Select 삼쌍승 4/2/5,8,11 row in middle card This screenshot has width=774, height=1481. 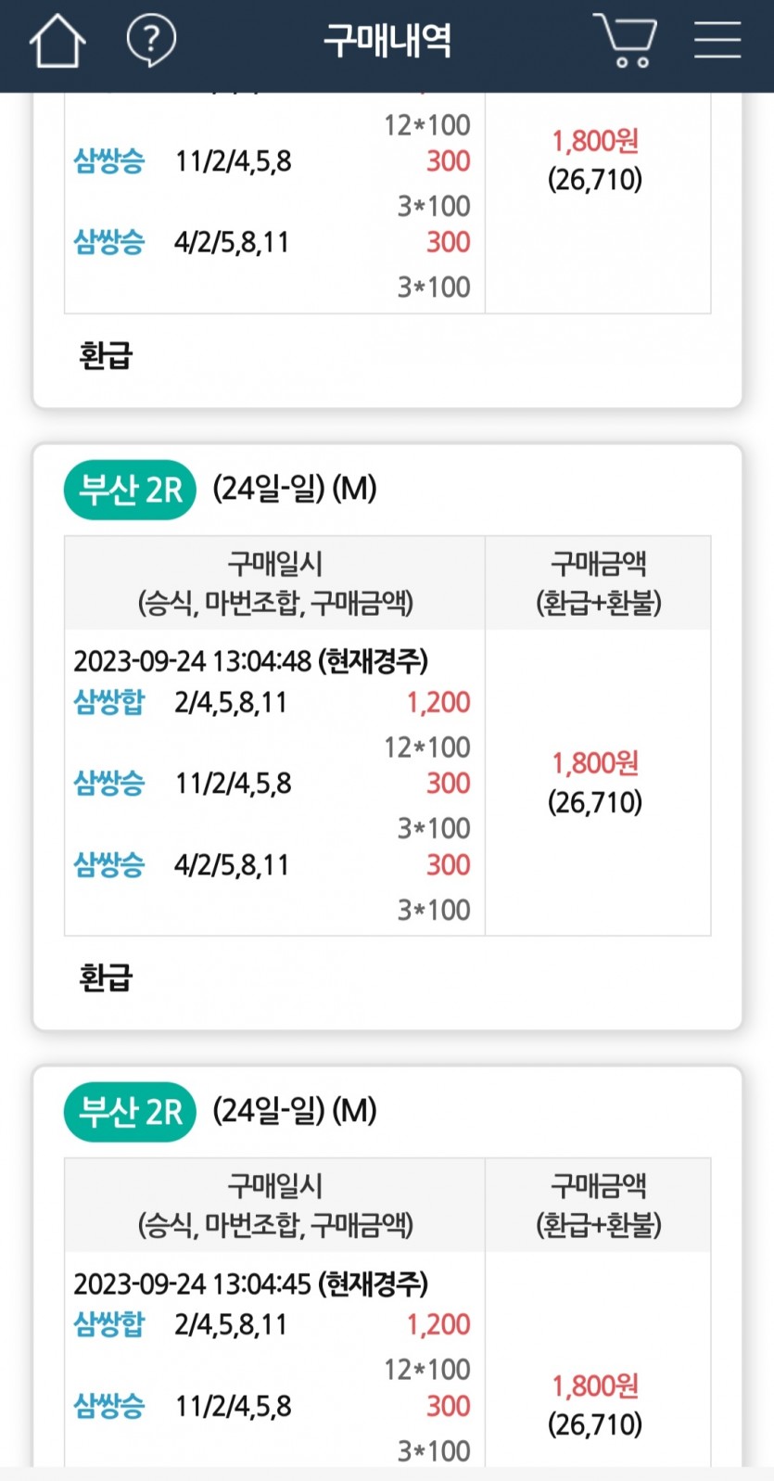click(273, 865)
